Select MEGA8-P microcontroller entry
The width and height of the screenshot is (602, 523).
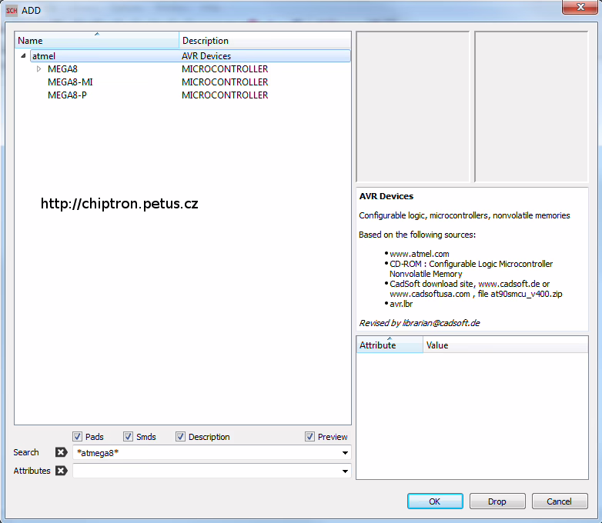click(x=67, y=95)
